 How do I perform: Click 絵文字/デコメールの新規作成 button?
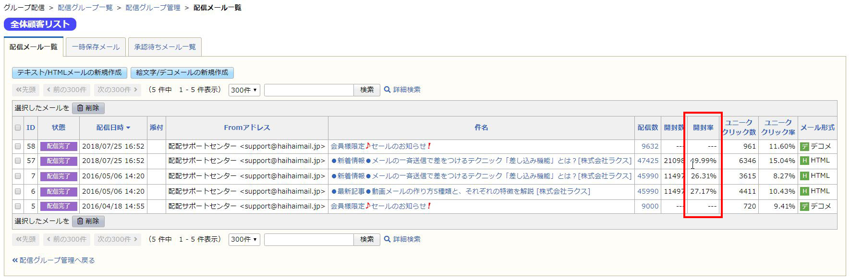pyautogui.click(x=182, y=72)
